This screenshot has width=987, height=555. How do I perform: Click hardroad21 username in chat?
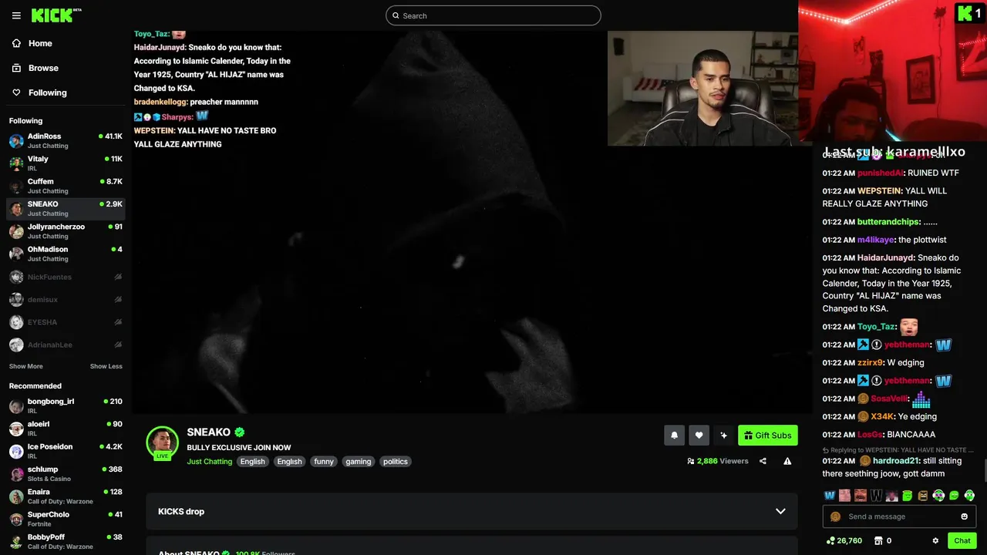coord(896,461)
